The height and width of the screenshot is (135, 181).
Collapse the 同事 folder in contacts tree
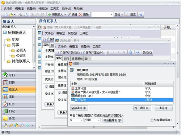coord(5,45)
